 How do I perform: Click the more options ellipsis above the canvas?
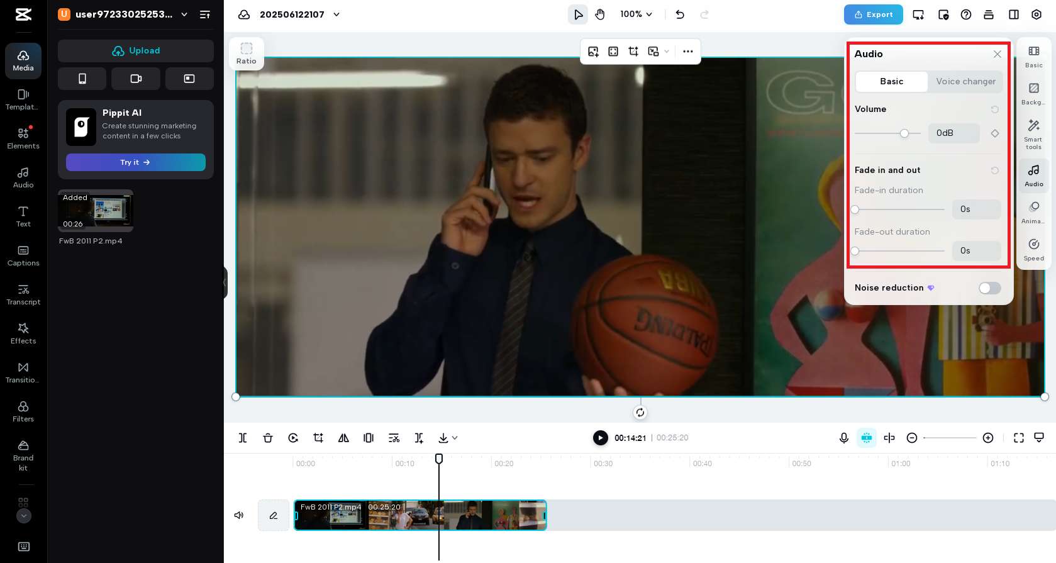[688, 52]
